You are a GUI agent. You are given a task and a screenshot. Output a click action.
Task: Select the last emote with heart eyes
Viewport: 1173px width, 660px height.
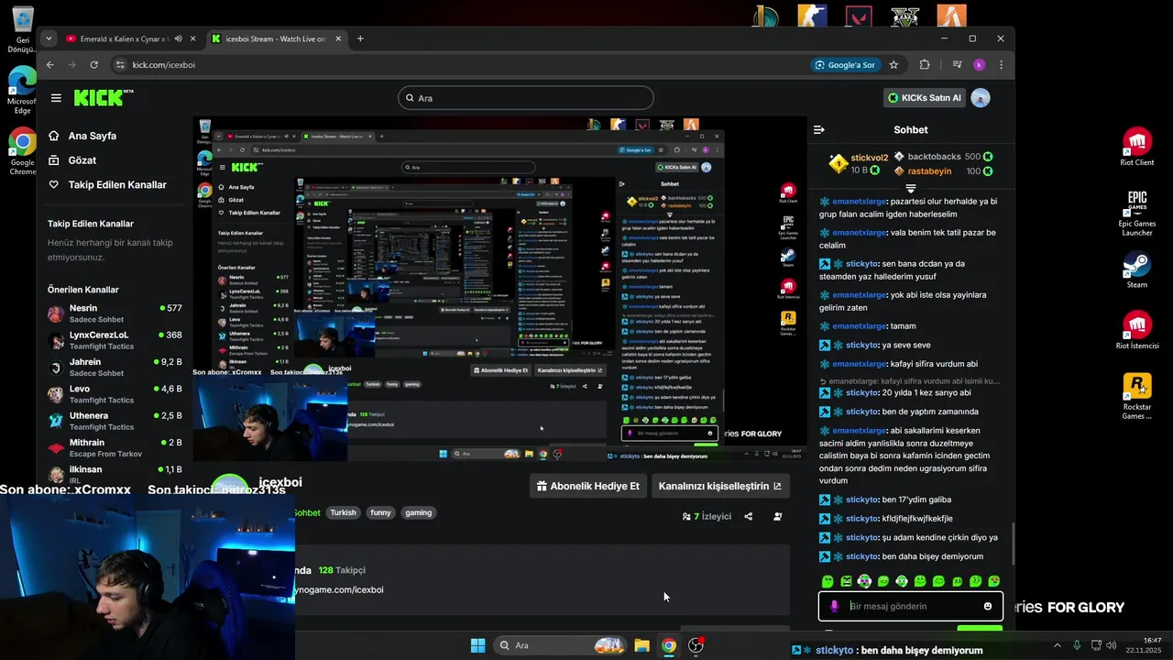tap(994, 581)
